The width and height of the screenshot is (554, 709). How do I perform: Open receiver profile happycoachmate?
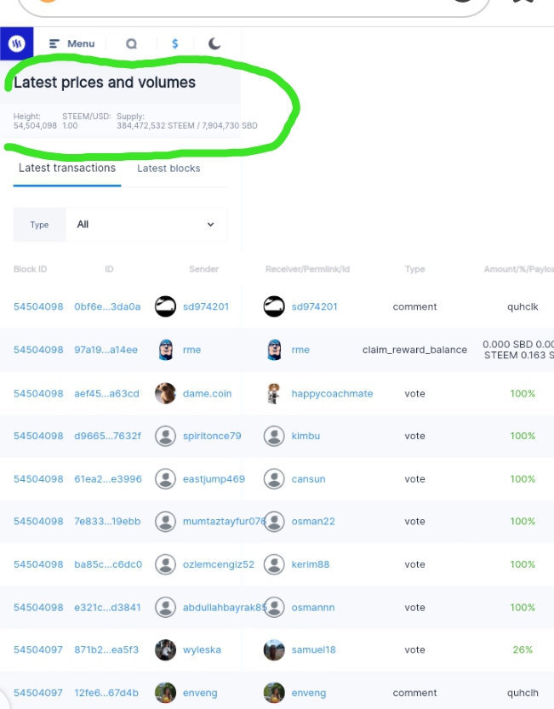[x=332, y=393]
